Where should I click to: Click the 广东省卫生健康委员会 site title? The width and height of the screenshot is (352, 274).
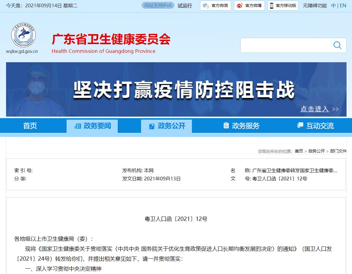(111, 39)
